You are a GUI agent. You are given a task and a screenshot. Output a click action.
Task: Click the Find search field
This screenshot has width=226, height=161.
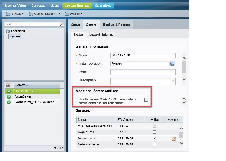32,24
